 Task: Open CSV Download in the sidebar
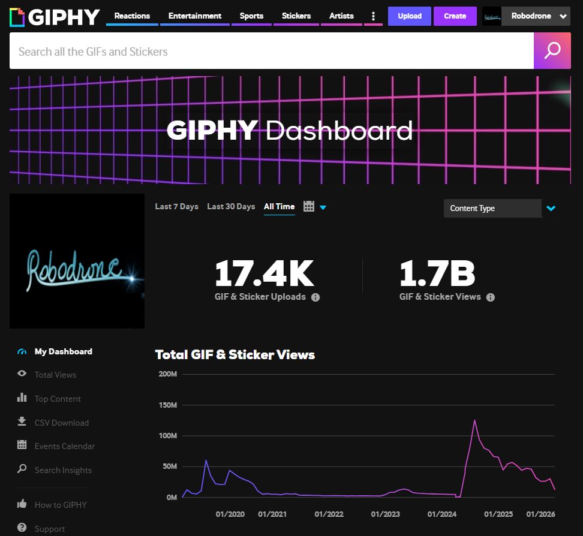(x=61, y=423)
